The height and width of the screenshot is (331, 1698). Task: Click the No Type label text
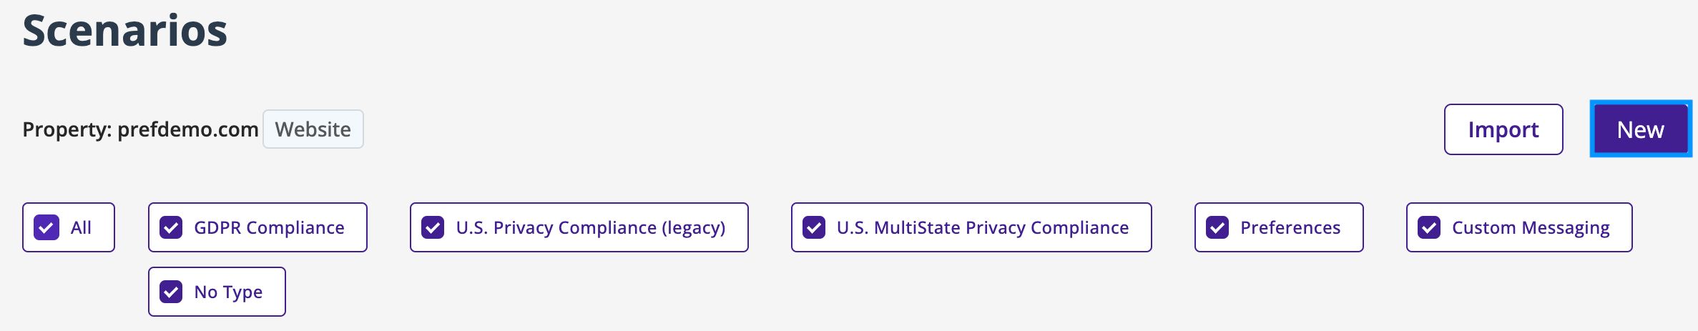point(228,292)
